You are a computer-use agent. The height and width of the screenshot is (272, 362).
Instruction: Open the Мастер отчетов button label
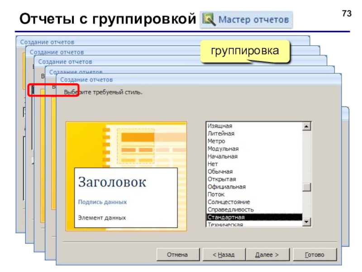click(x=253, y=19)
